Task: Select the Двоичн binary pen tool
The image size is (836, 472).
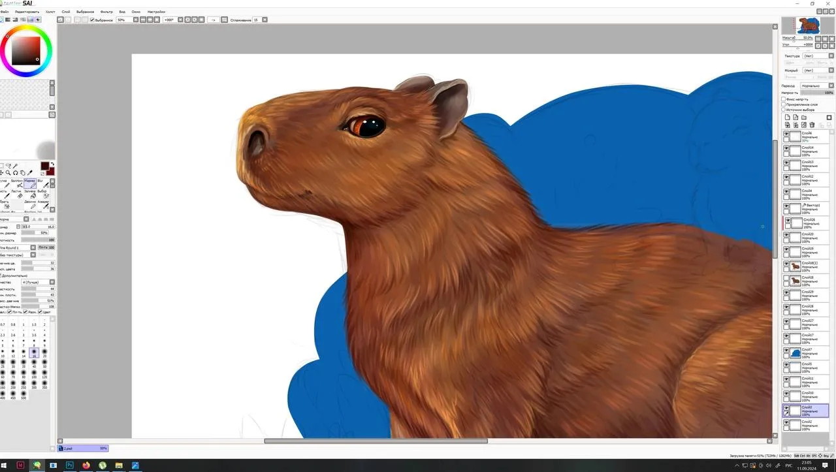Action: click(x=31, y=205)
